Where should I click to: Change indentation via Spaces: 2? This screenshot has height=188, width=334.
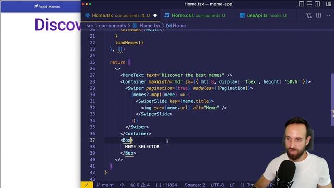pos(195,185)
